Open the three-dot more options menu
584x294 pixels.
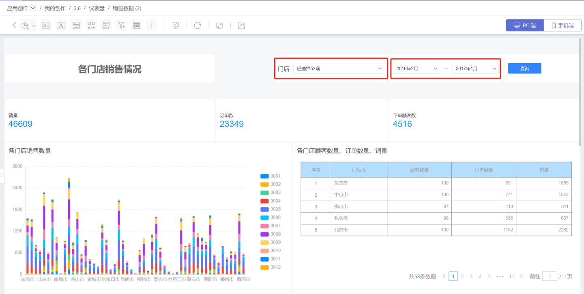(151, 26)
